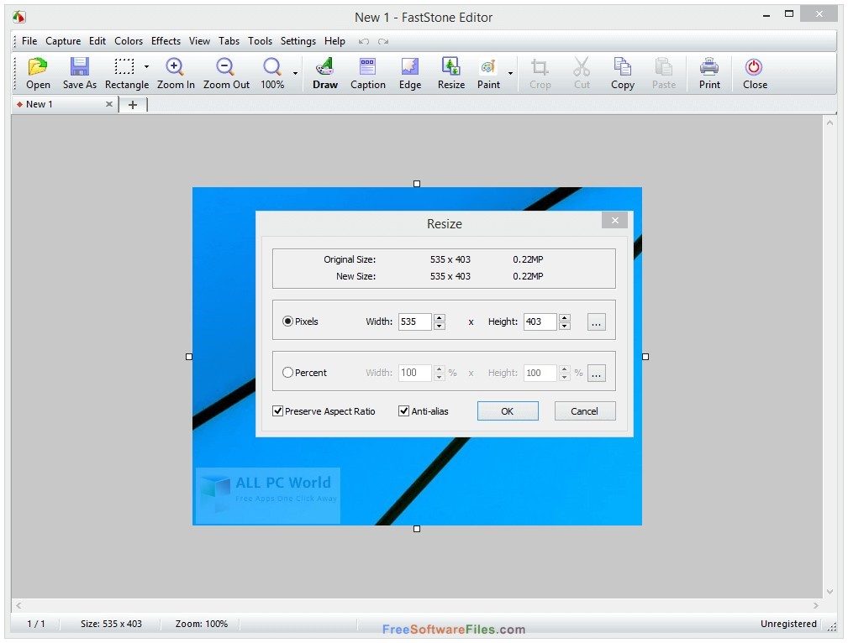Click horizontal scrollbar right arrow
The image size is (848, 643).
pyautogui.click(x=816, y=606)
